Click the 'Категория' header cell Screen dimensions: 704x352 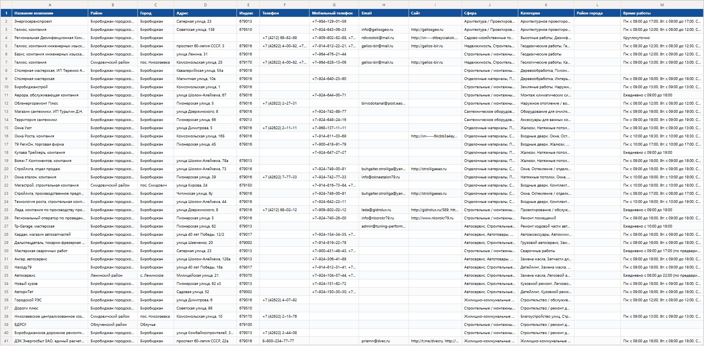546,13
